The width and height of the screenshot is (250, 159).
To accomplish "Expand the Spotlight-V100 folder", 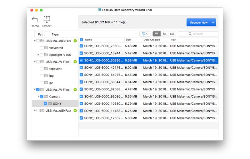I will click(x=38, y=55).
